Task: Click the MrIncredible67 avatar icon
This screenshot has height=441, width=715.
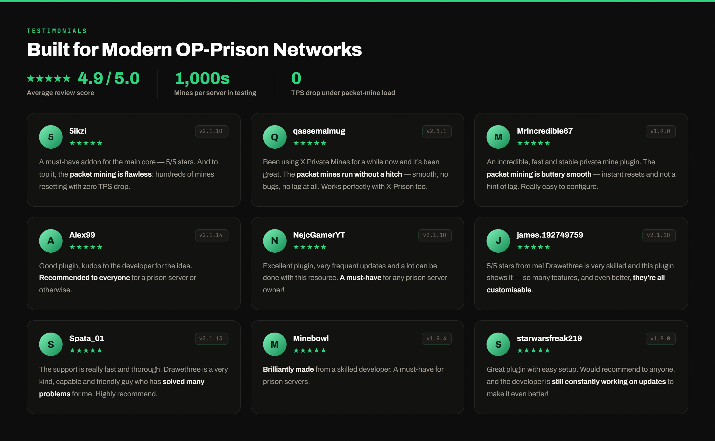Action: coord(498,137)
